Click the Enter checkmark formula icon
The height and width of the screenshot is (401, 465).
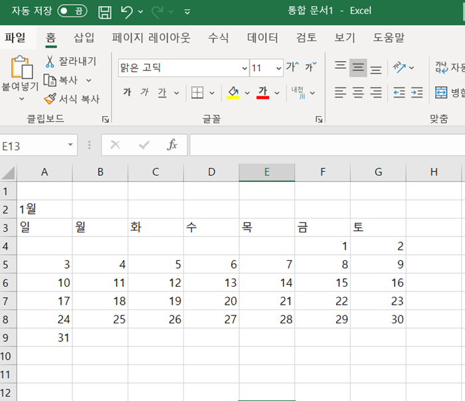pyautogui.click(x=144, y=145)
